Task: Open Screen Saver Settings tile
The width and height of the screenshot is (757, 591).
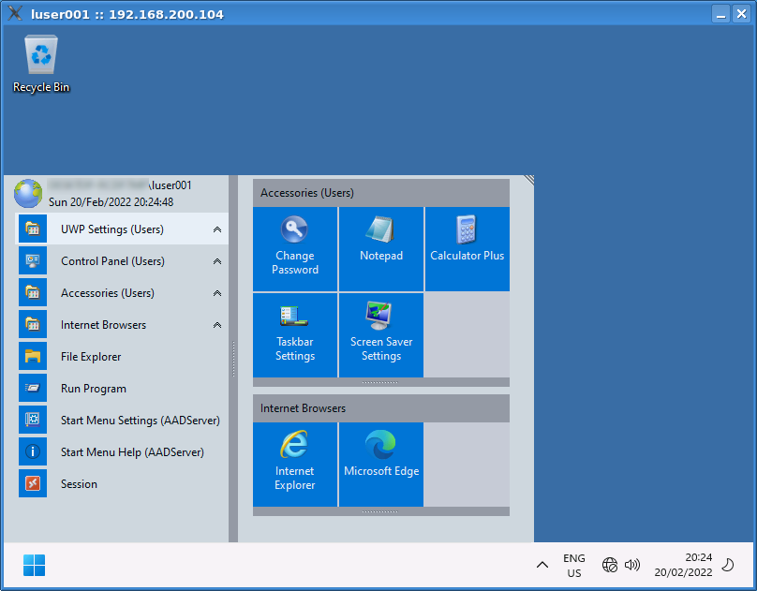Action: tap(380, 334)
